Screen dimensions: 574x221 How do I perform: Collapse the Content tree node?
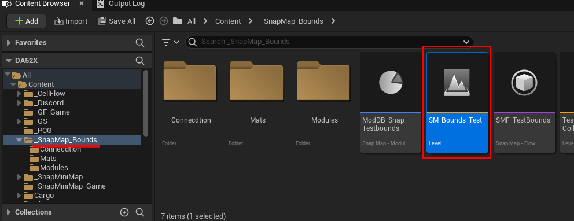coord(13,84)
